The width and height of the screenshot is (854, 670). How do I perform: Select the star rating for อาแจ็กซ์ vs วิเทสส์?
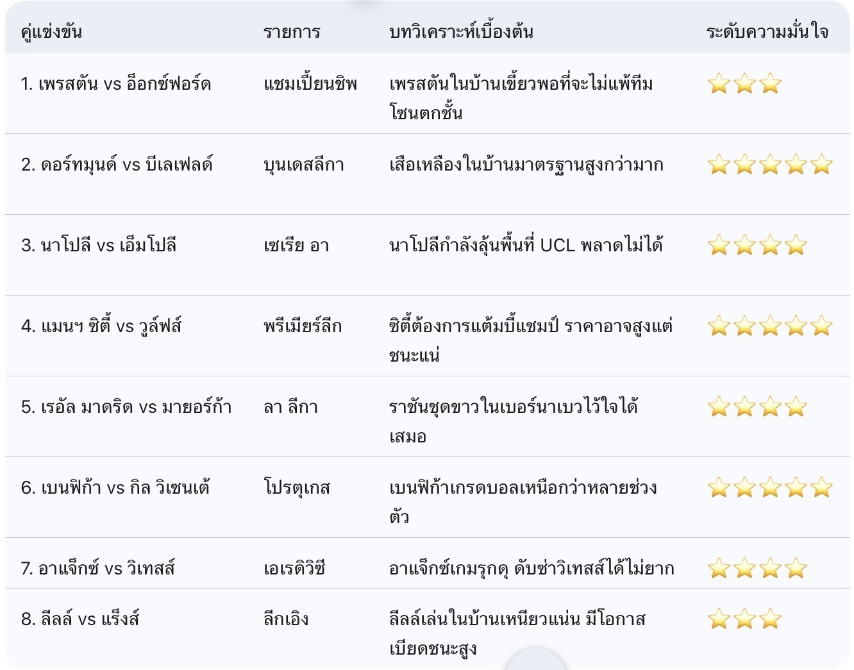(x=757, y=569)
